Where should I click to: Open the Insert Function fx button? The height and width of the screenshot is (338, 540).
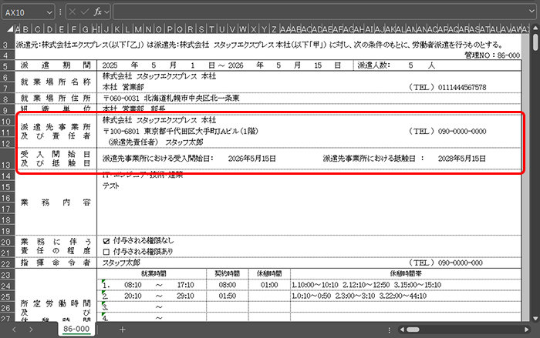pyautogui.click(x=98, y=12)
